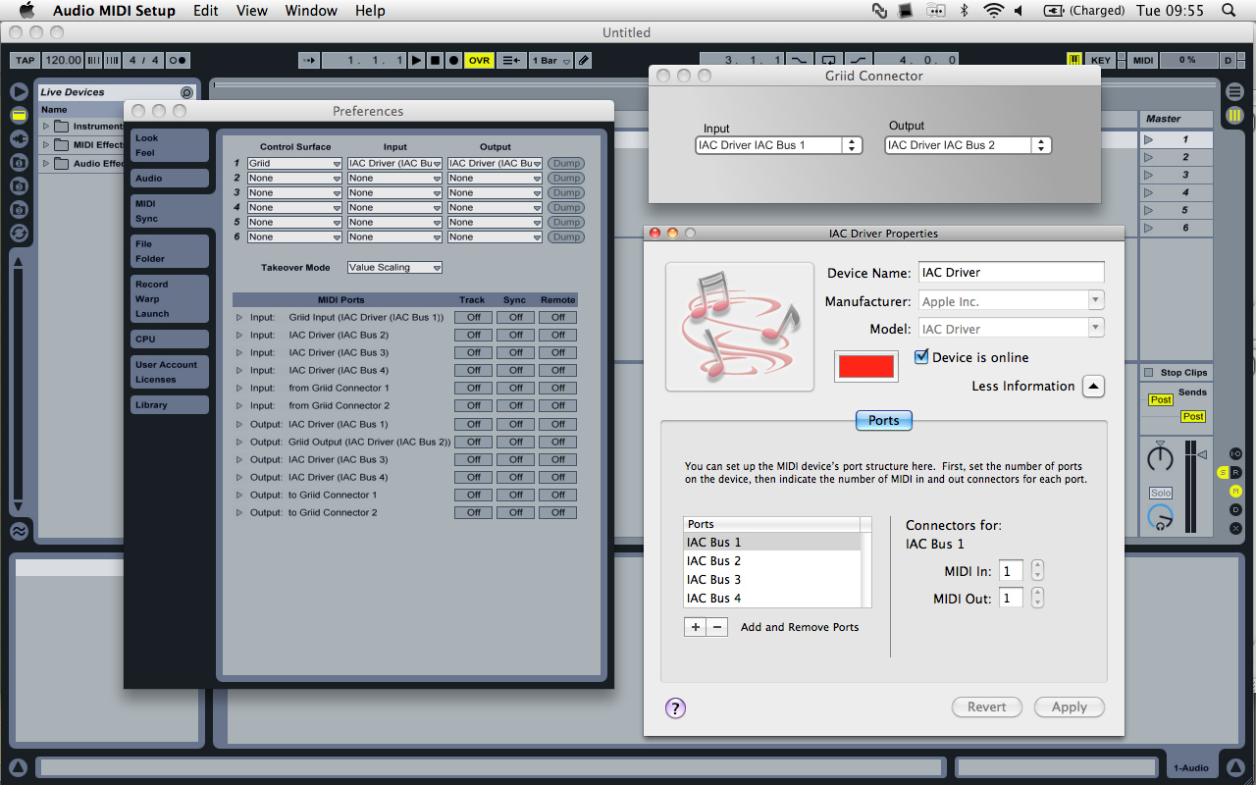This screenshot has width=1256, height=785.
Task: Click the follow arrow icon
Action: [309, 60]
